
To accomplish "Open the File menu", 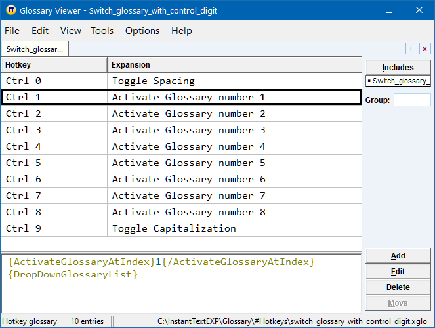I will [12, 30].
